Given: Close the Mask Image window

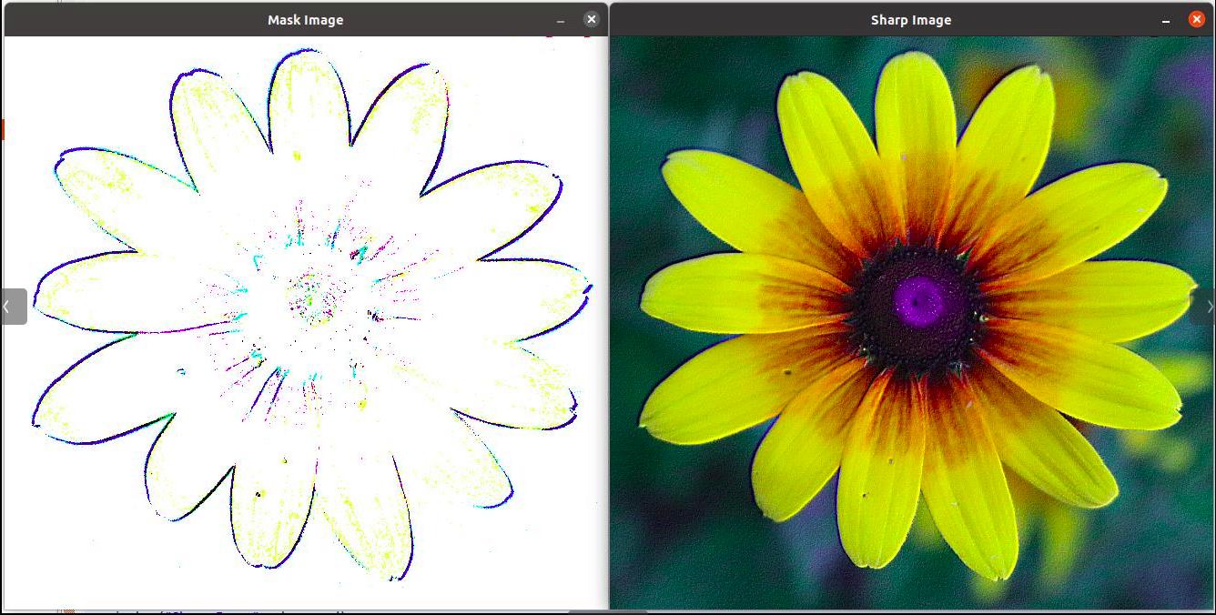Looking at the screenshot, I should 592,19.
